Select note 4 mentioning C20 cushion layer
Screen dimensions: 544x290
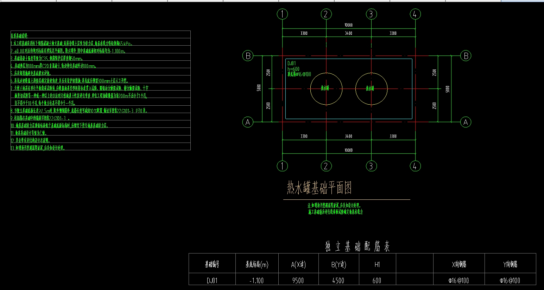53,66
